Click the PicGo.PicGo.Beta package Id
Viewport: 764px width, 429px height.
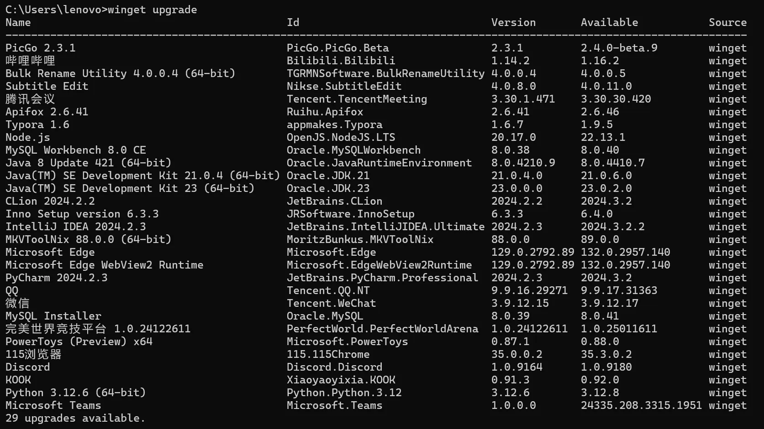point(337,48)
